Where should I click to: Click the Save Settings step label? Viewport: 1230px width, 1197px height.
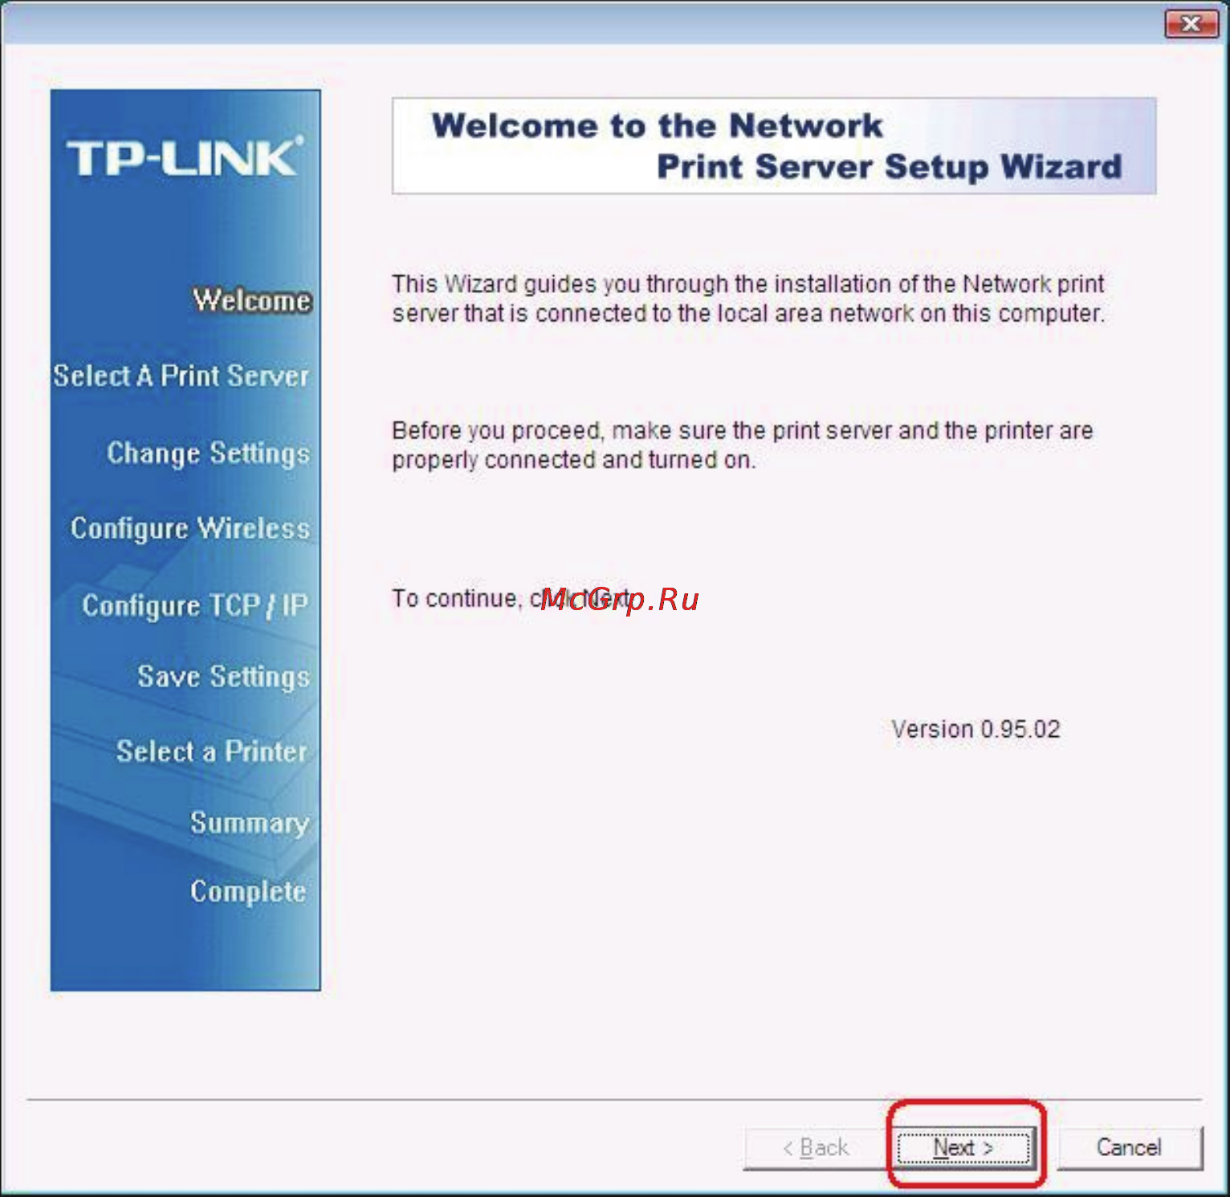tap(223, 676)
